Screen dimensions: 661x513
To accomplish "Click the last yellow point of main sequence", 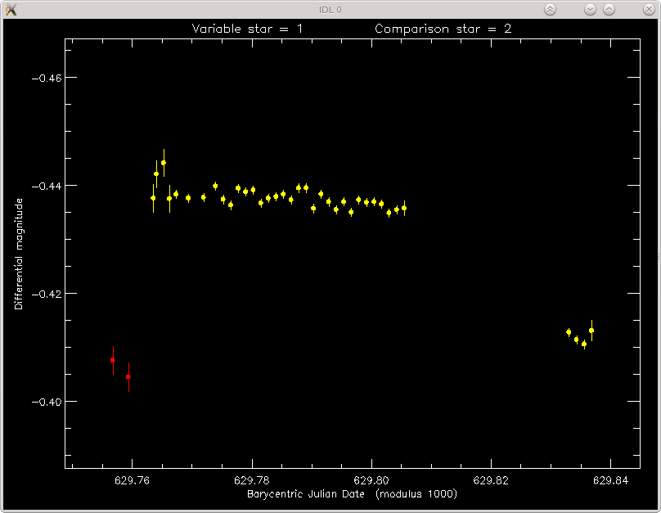I will [404, 208].
